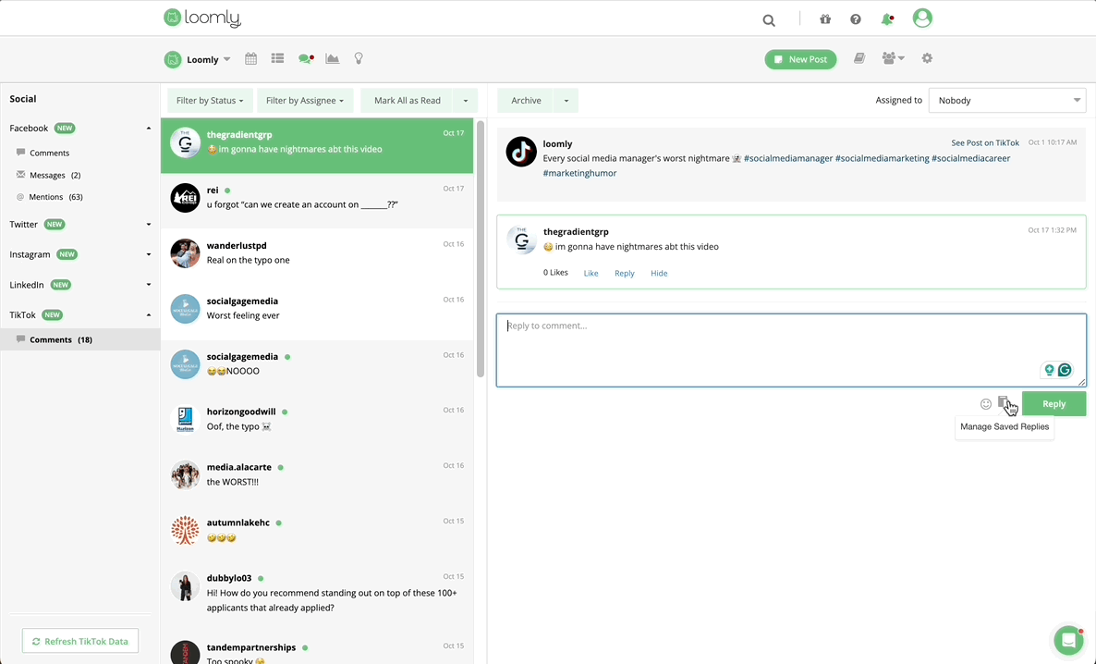Click the New Post button
This screenshot has width=1096, height=664.
coord(800,59)
